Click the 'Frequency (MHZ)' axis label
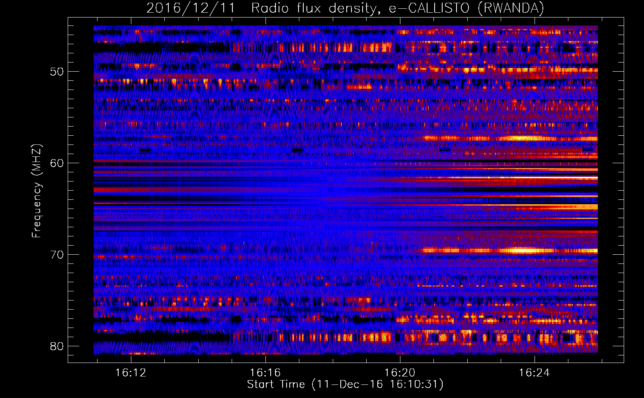The height and width of the screenshot is (398, 644). [x=36, y=191]
